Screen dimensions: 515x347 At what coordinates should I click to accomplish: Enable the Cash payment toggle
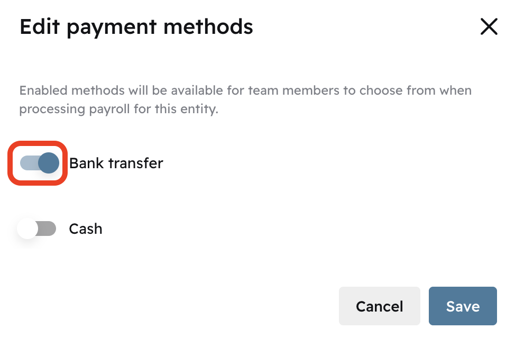[x=37, y=229]
